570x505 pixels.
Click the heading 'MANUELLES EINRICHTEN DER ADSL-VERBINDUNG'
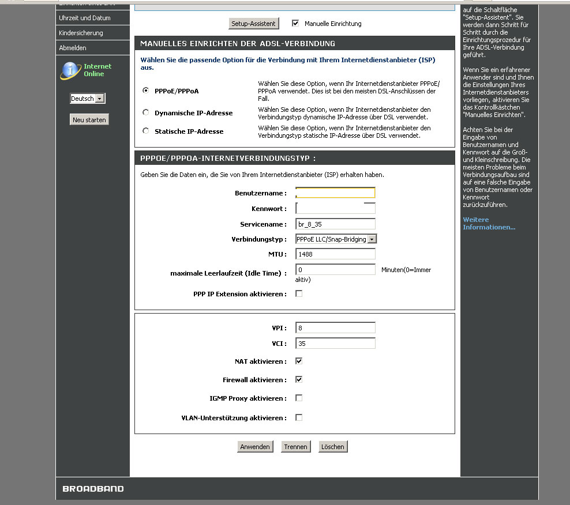point(238,44)
